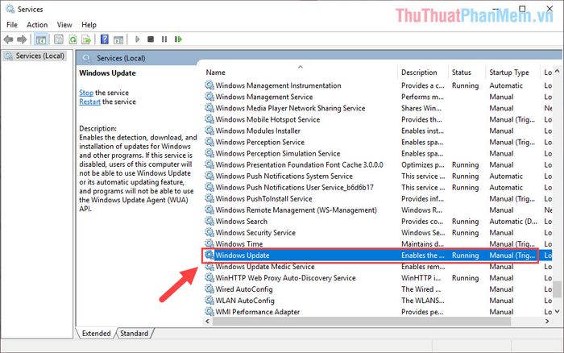564x353 pixels.
Task: Click the gear icon beside Windows Update
Action: click(209, 255)
